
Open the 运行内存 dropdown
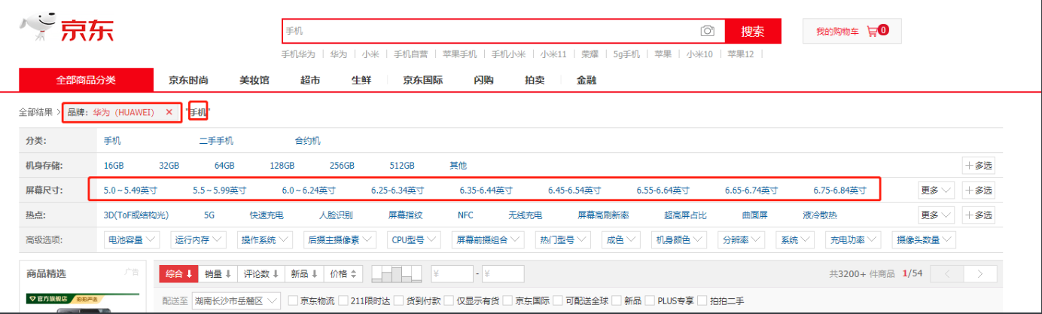(x=198, y=240)
